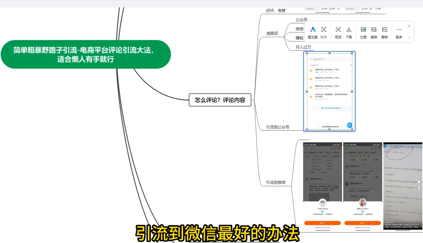
Task: Collapse the floating toolbar via corner icon
Action: [x=409, y=37]
